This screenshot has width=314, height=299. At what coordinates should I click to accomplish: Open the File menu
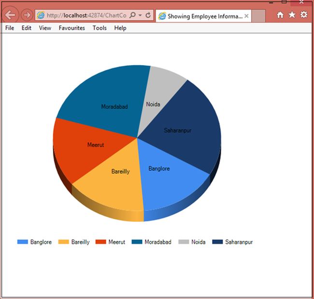[x=10, y=28]
